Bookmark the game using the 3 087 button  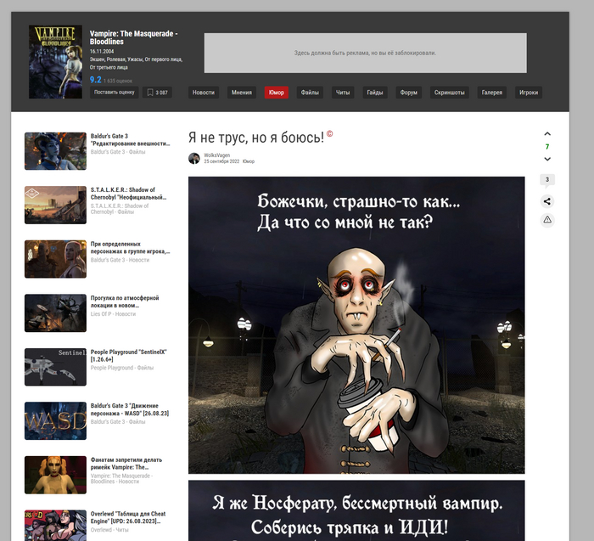(157, 93)
